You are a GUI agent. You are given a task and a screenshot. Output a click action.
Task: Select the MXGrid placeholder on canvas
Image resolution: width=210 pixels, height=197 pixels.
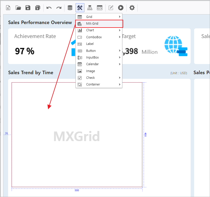pos(77,136)
